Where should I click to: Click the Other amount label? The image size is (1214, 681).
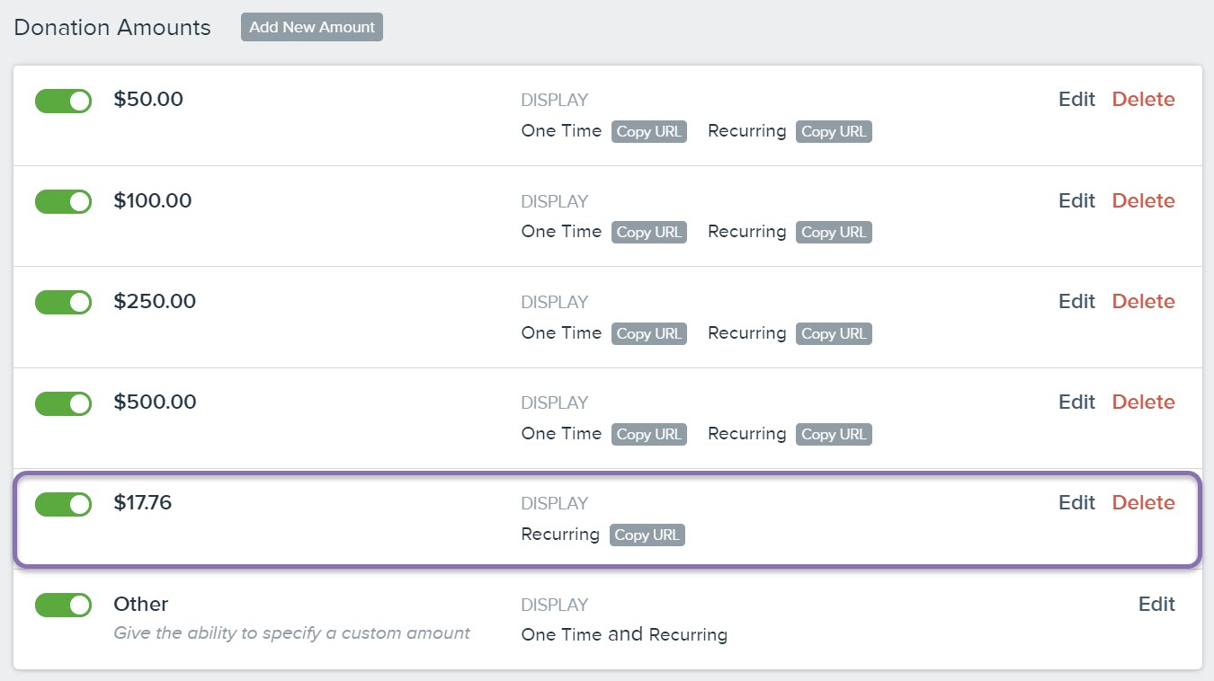141,604
